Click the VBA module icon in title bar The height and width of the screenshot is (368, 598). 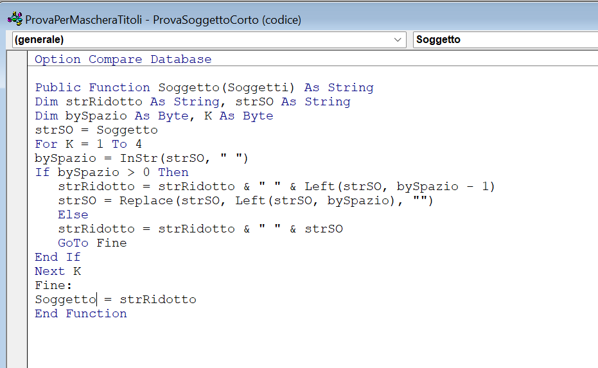[x=15, y=19]
